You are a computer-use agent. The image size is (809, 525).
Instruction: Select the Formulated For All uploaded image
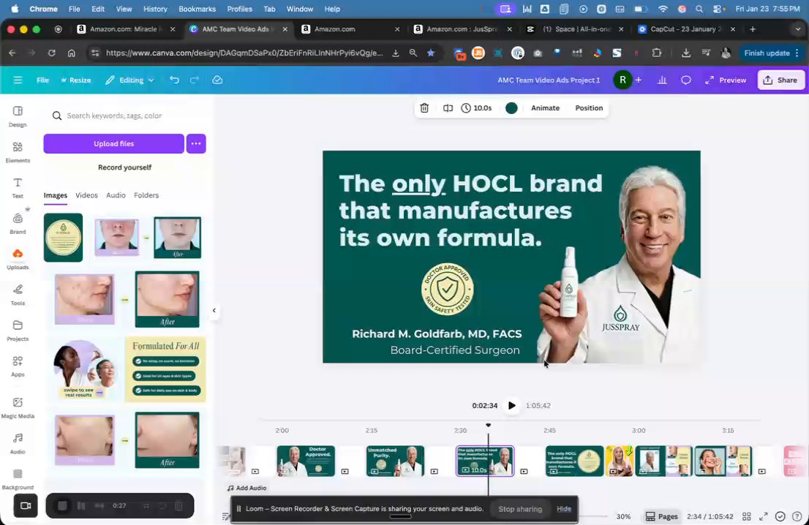[x=165, y=369]
